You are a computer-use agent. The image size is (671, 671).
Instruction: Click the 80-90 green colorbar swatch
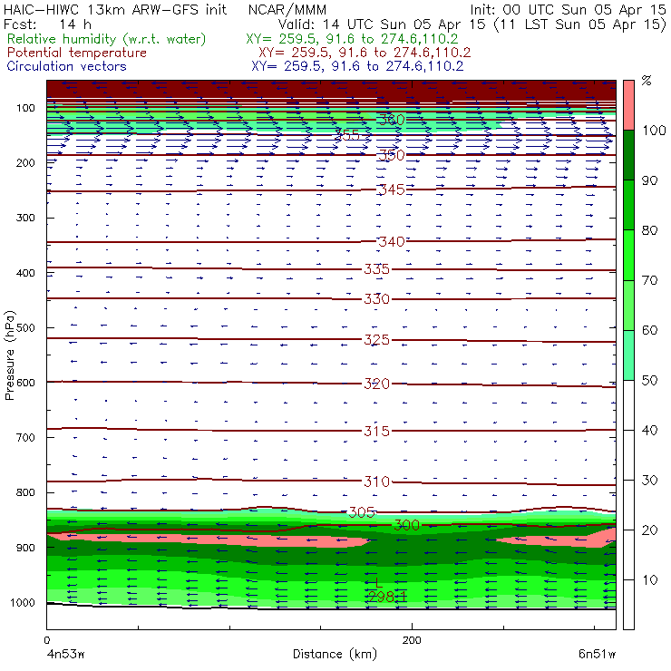click(628, 205)
